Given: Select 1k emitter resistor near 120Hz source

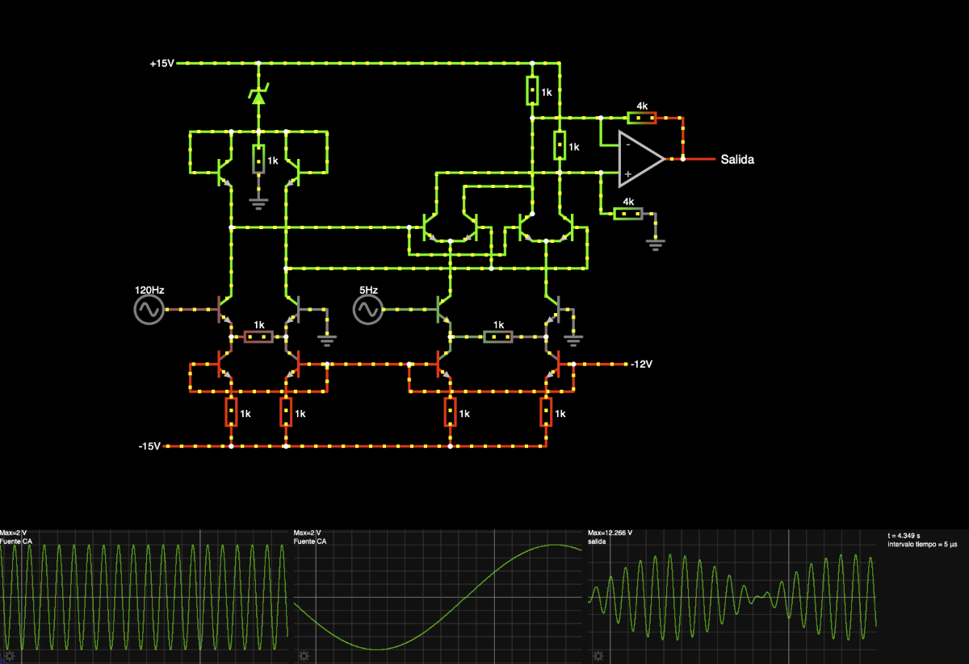Looking at the screenshot, I should [x=258, y=336].
